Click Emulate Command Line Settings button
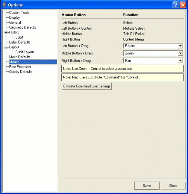 86,86
